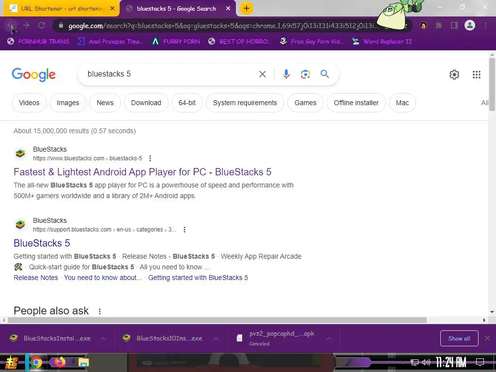Switch to the URL Shortener tab
This screenshot has height=372, width=496.
(x=62, y=9)
